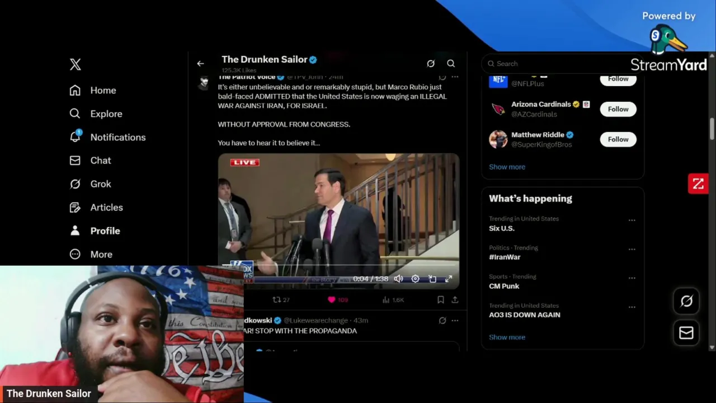
Task: Click the Articles pencil-page icon
Action: (75, 208)
